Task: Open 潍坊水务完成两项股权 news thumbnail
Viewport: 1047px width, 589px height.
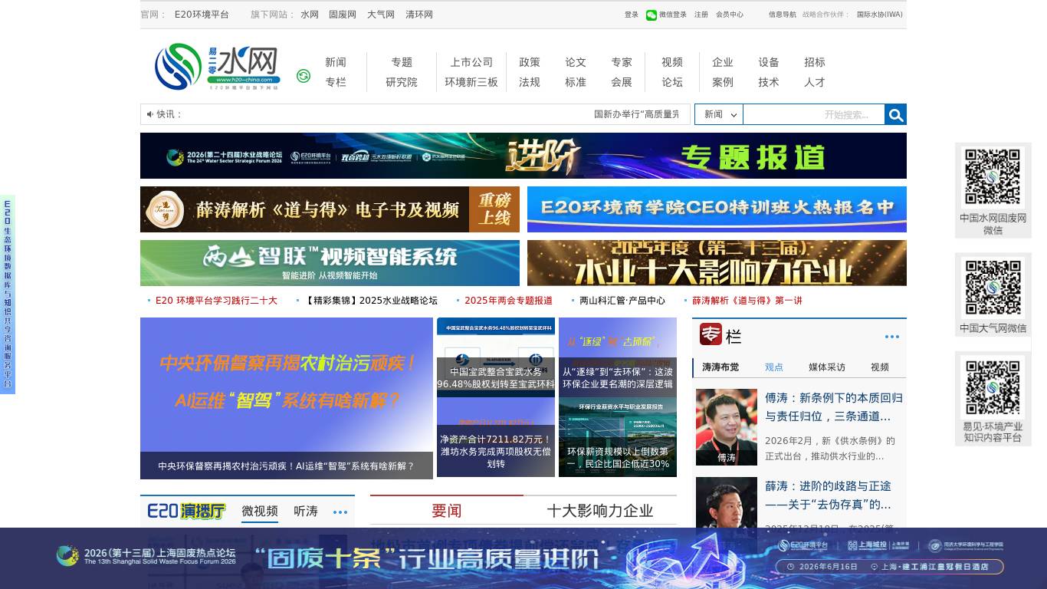Action: (496, 437)
